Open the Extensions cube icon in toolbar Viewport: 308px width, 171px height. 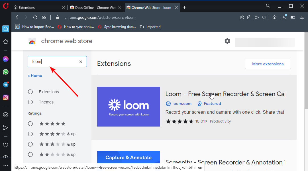(274, 17)
